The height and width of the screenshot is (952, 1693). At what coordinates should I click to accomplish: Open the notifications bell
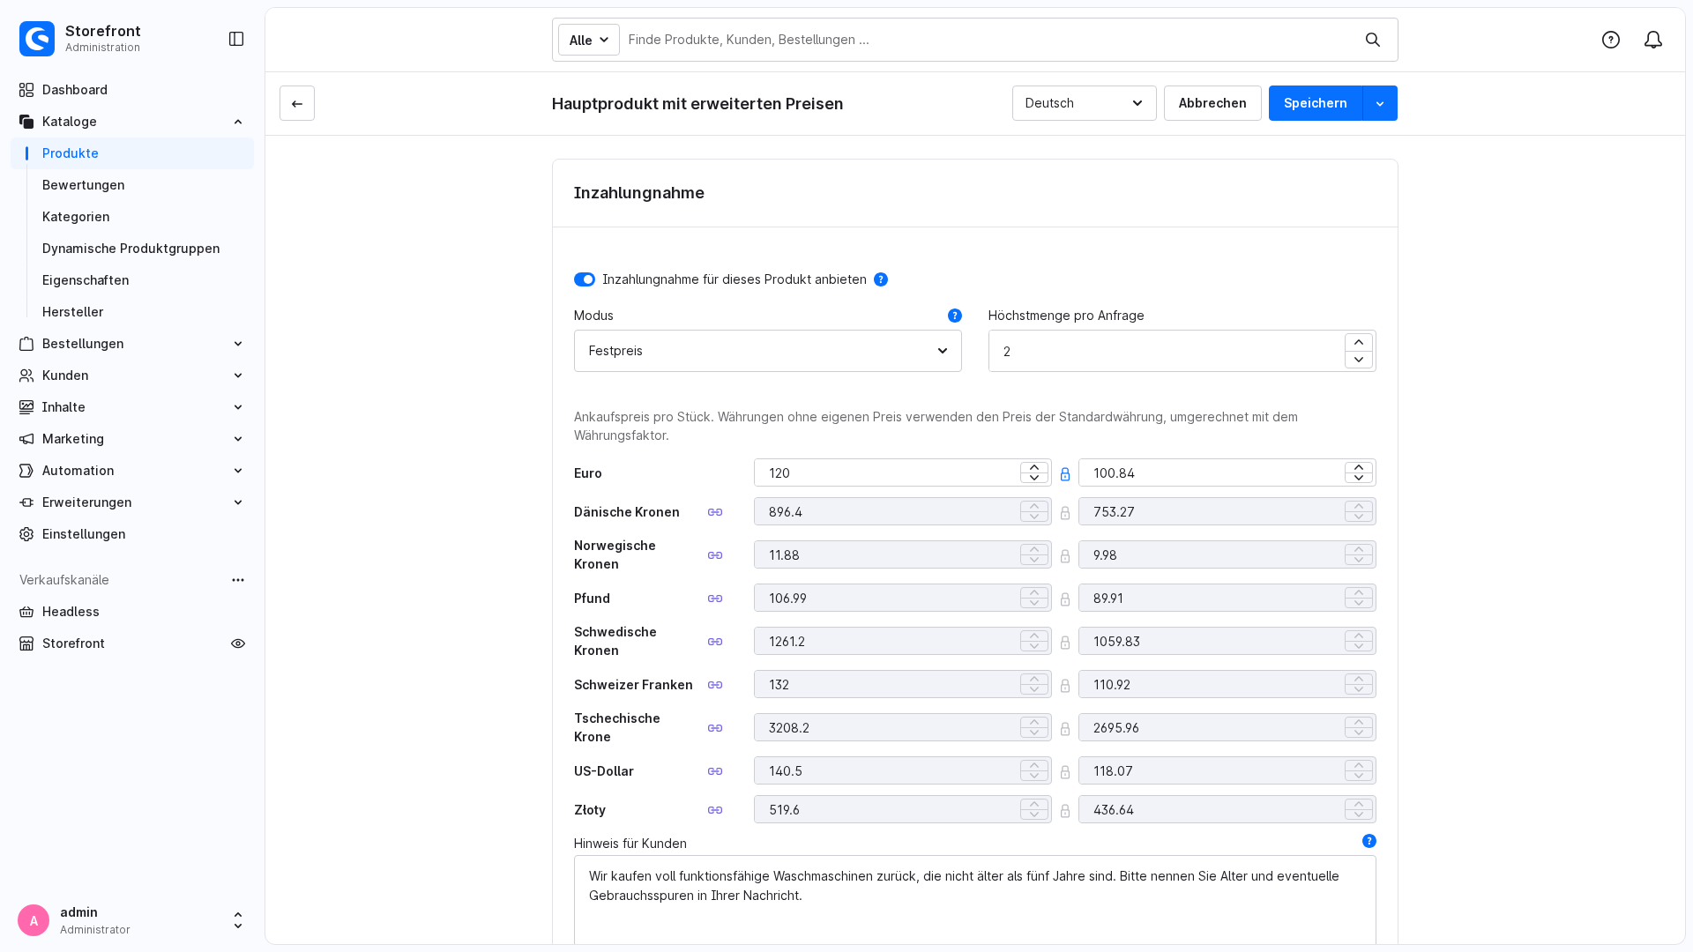click(x=1653, y=40)
